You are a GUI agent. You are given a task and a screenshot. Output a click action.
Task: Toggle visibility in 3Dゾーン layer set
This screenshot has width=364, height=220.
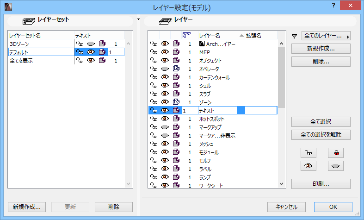point(91,44)
